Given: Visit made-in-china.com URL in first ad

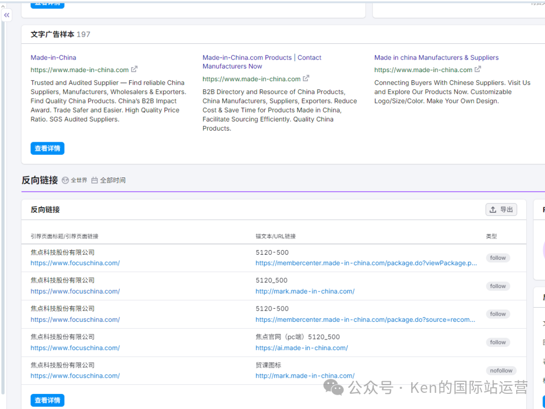Looking at the screenshot, I should (x=80, y=70).
